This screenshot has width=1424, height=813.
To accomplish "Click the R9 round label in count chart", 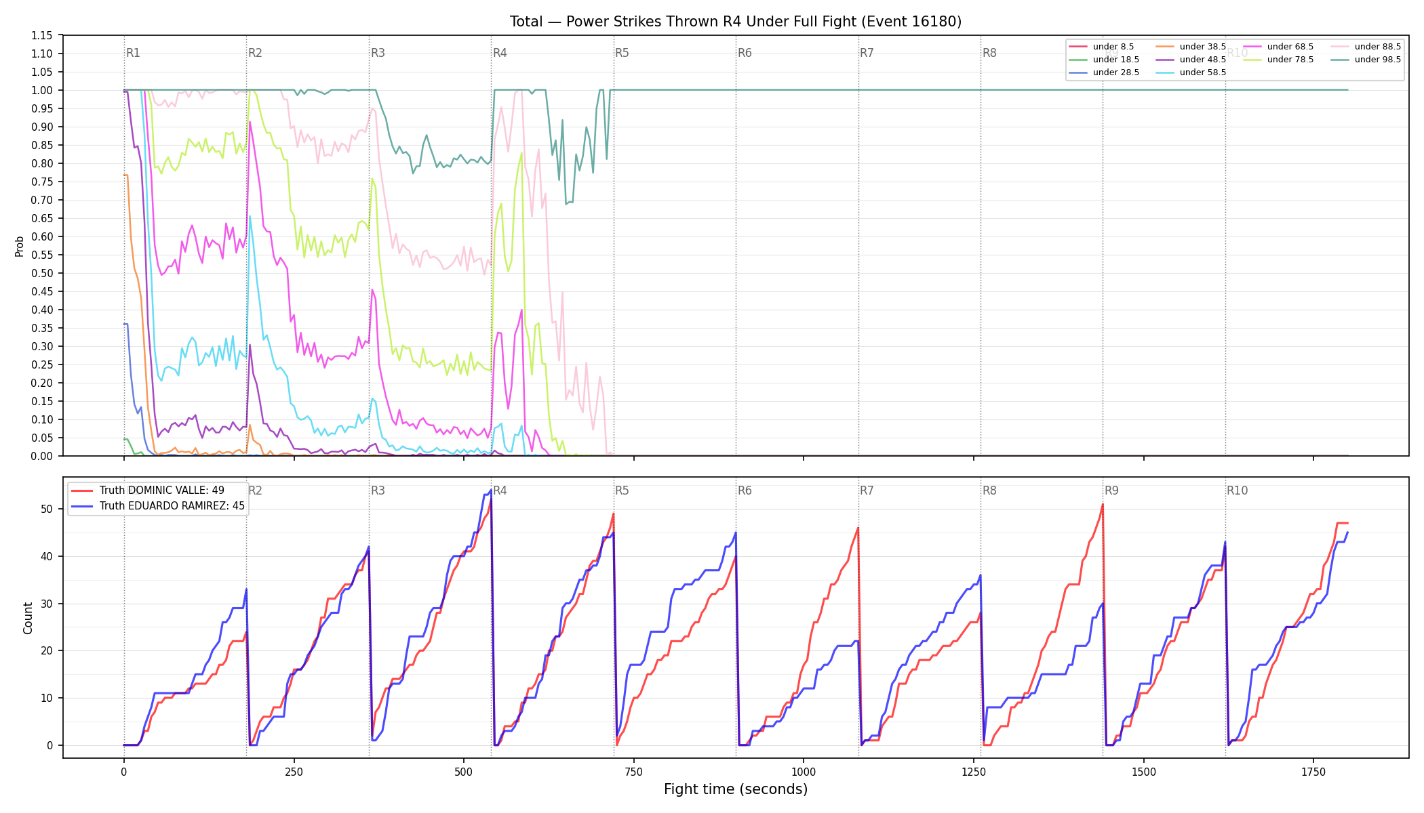I will click(x=1112, y=491).
